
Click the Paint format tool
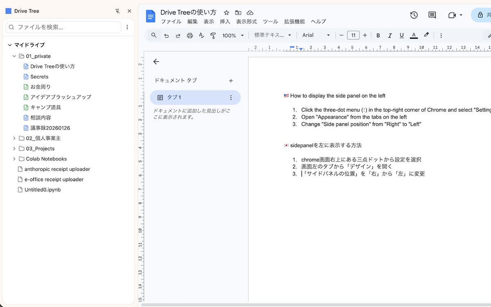213,35
